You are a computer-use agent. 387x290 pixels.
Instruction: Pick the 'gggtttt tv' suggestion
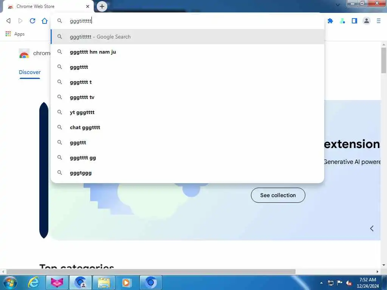(187, 97)
